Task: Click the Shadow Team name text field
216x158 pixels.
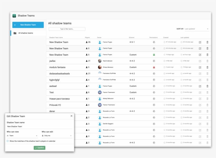Action: coord(39,127)
